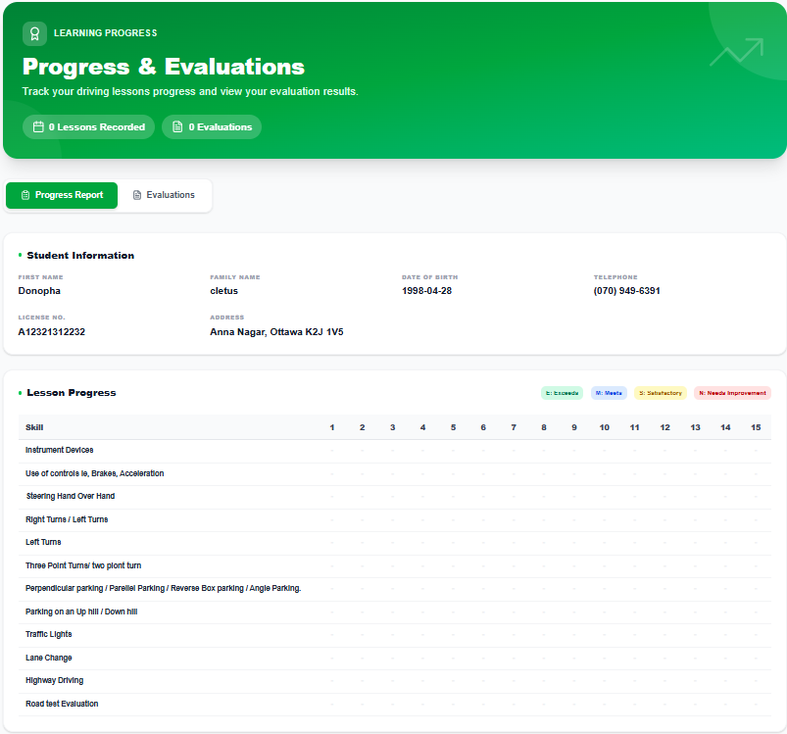Screen dimensions: 787x734
Task: Click the telephone number (070) 949-6391
Action: (626, 291)
